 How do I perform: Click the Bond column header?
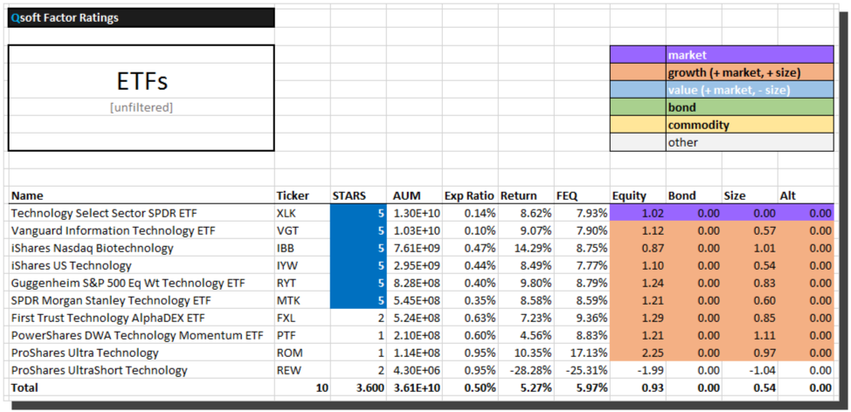pos(694,196)
